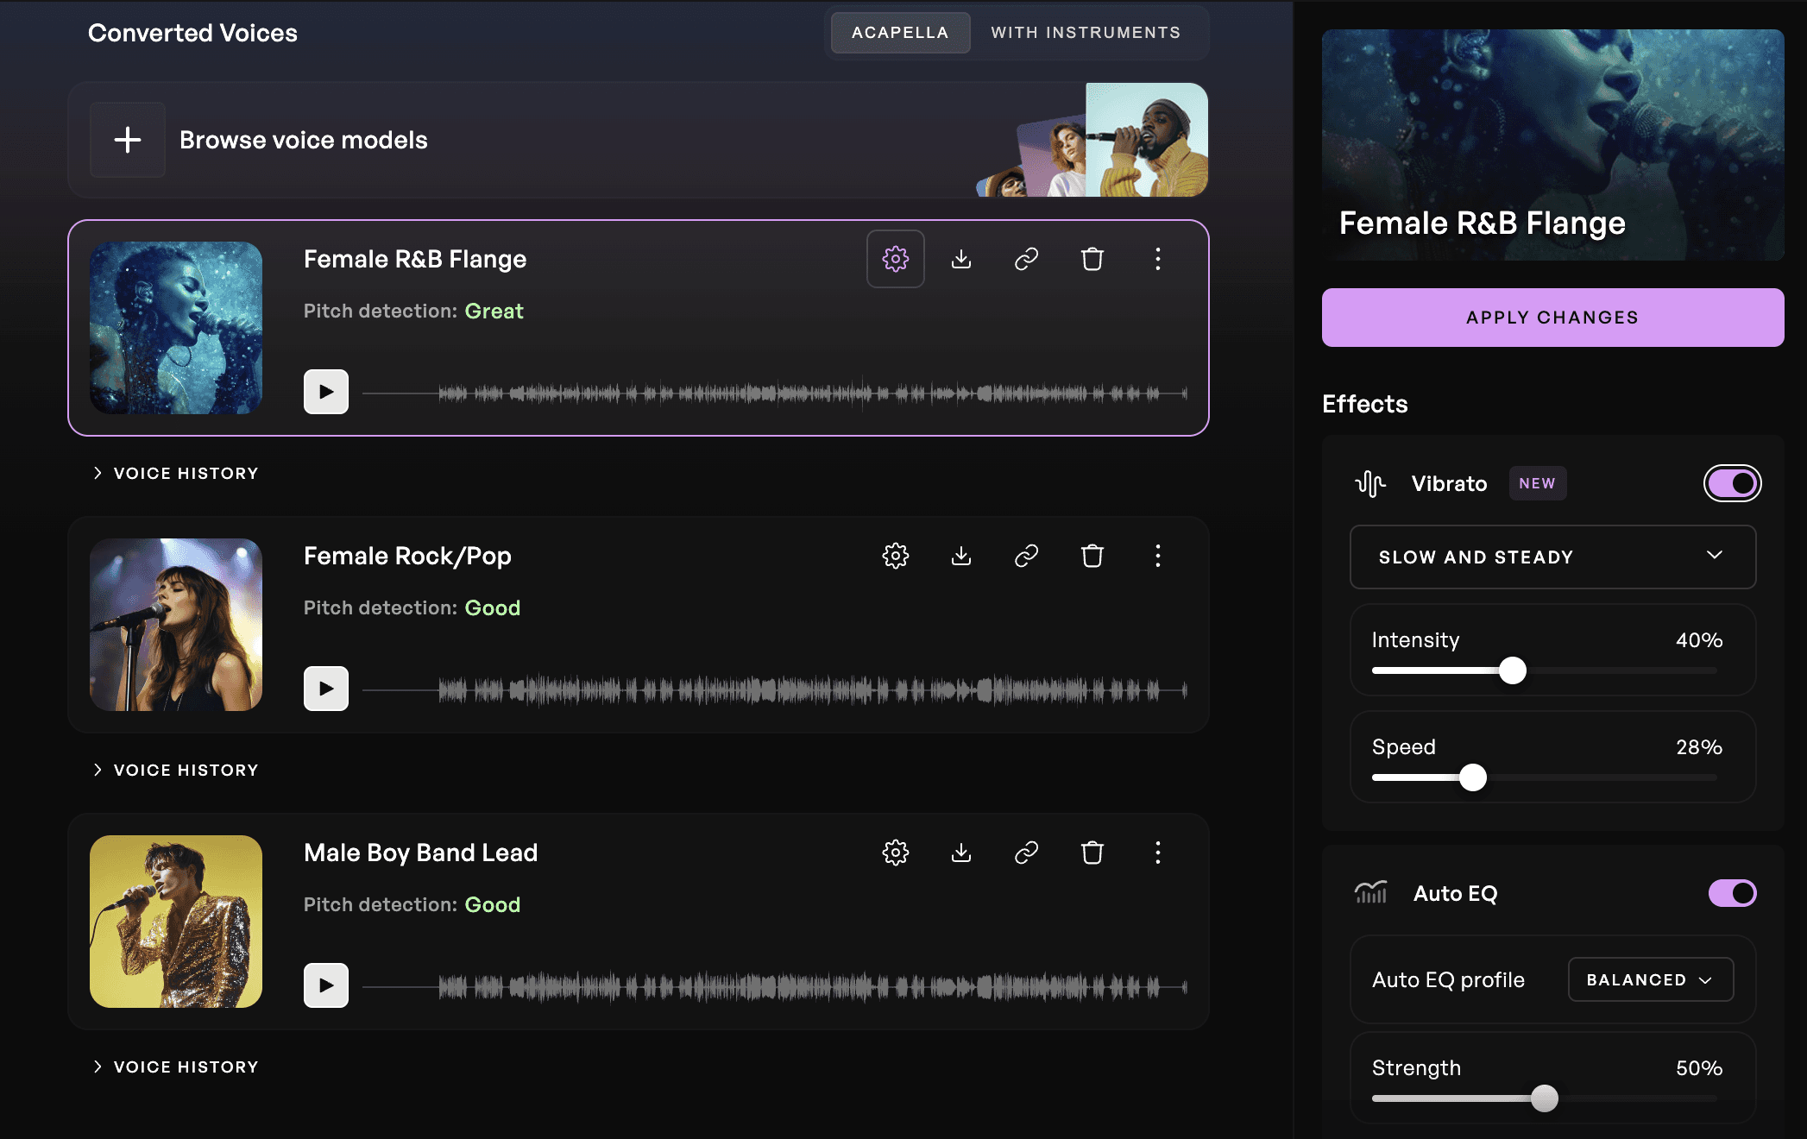Download the Female Rock/Pop voice
The image size is (1807, 1139).
point(961,556)
